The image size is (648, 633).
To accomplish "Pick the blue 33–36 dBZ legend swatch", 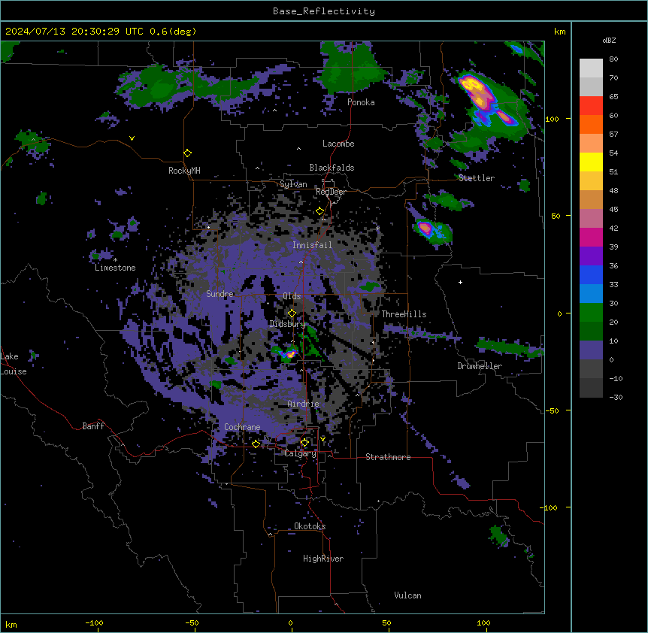I will 591,274.
